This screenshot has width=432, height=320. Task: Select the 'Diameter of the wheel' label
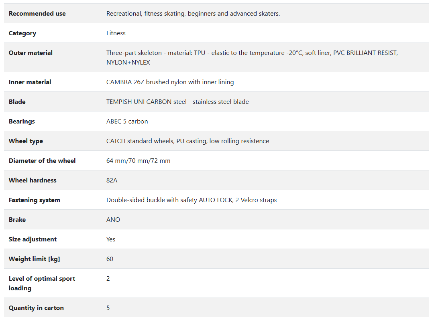42,161
